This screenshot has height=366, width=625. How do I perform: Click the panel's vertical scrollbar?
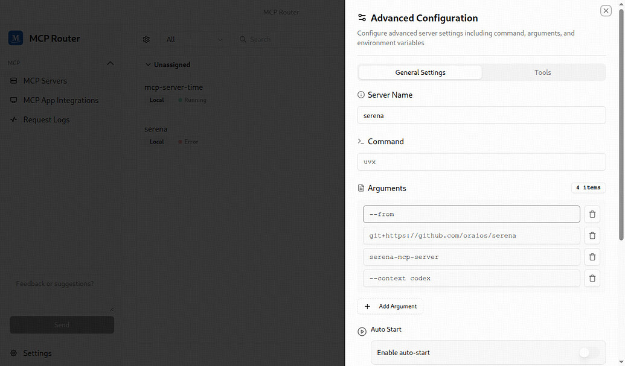coord(621,125)
